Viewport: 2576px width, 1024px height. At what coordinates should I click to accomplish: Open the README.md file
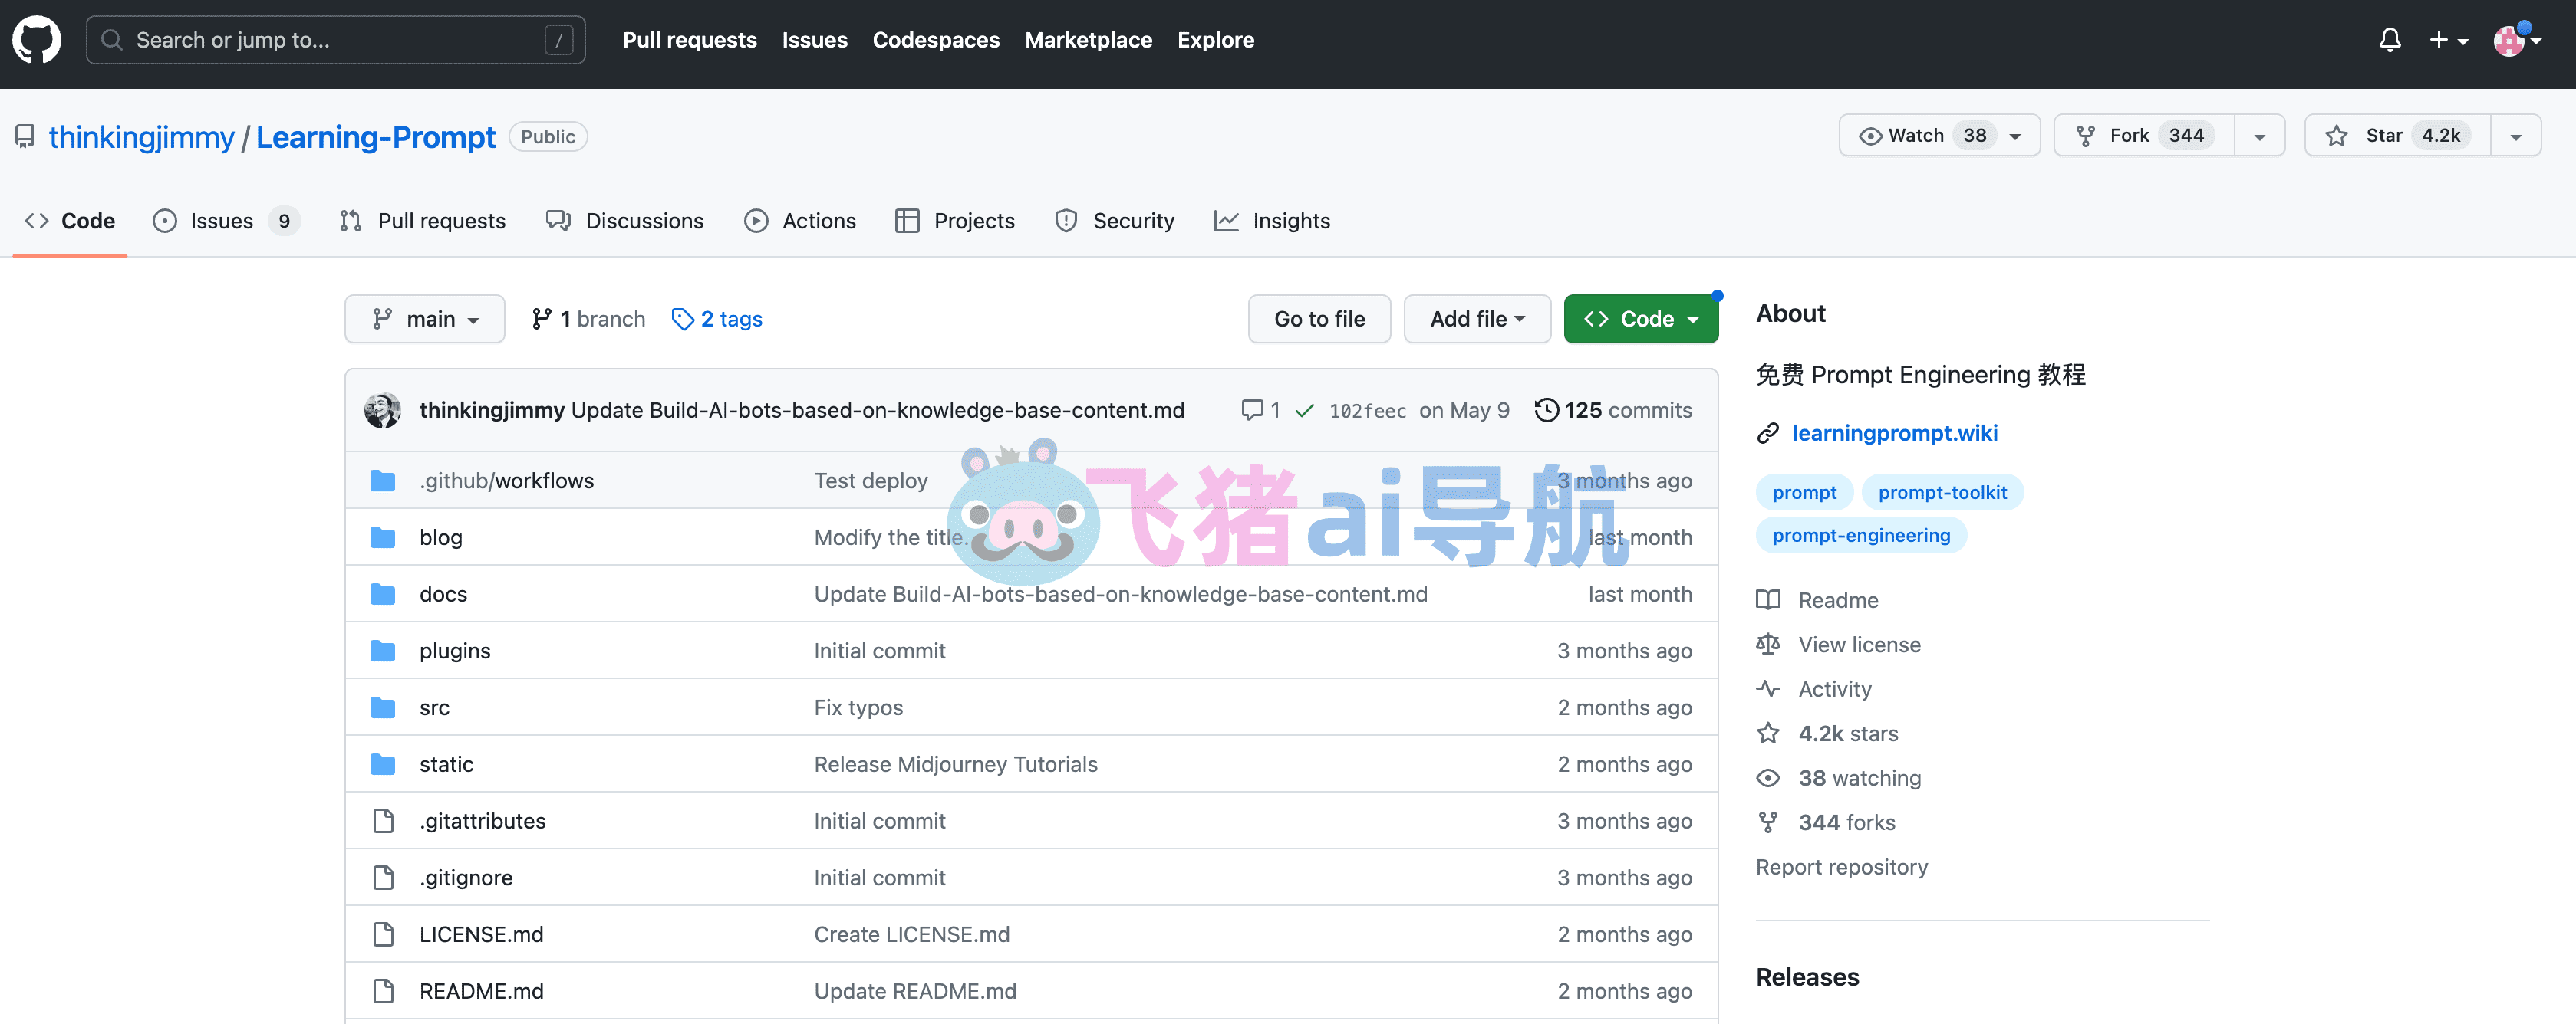[481, 990]
